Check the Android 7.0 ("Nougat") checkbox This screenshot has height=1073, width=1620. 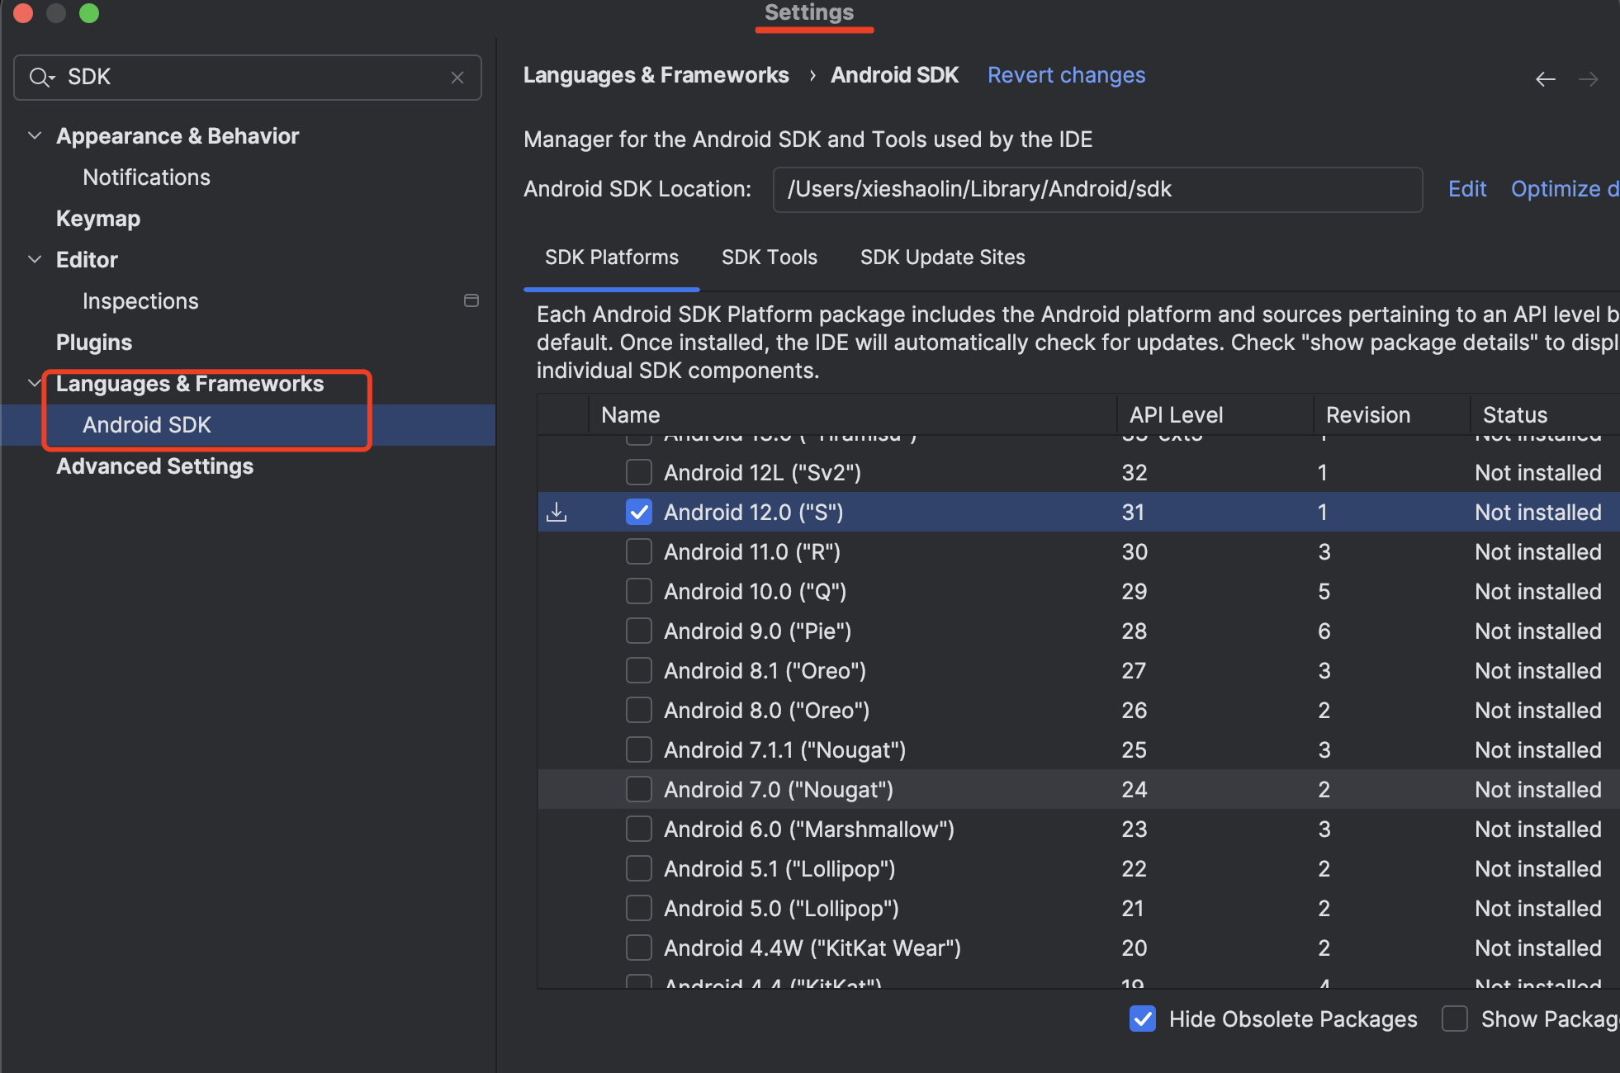pyautogui.click(x=639, y=789)
